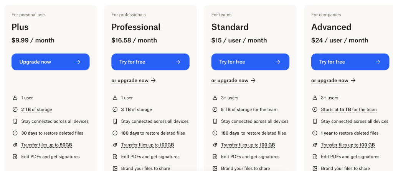This screenshot has width=393, height=171.
Task: Click Try for free under Advanced
Action: [350, 62]
